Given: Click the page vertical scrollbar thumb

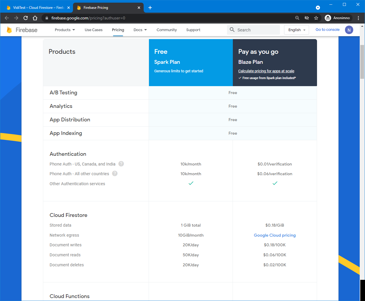Looking at the screenshot, I should pyautogui.click(x=362, y=62).
